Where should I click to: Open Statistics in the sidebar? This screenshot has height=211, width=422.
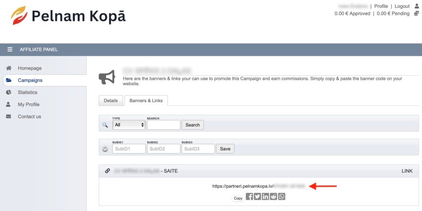28,93
